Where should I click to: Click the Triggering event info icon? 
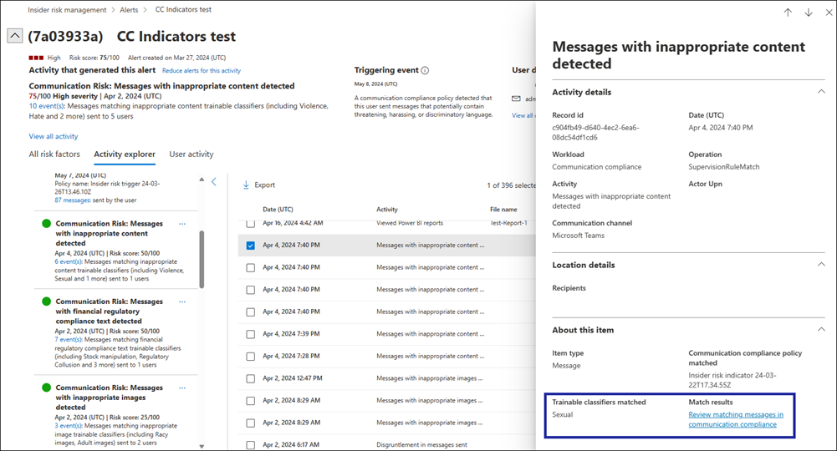tap(425, 71)
